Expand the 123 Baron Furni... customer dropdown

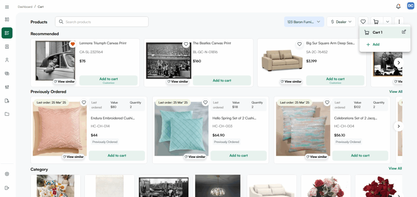tap(304, 22)
